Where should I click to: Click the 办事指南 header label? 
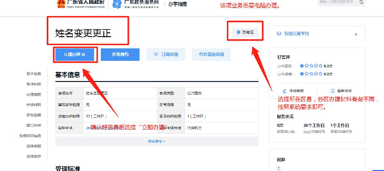pos(178,4)
